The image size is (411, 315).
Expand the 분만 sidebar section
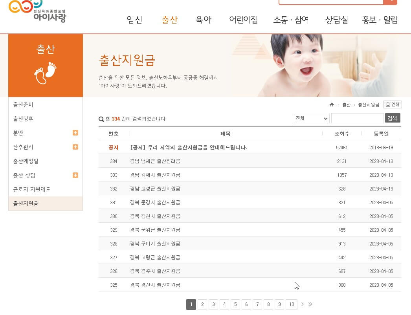pos(75,133)
